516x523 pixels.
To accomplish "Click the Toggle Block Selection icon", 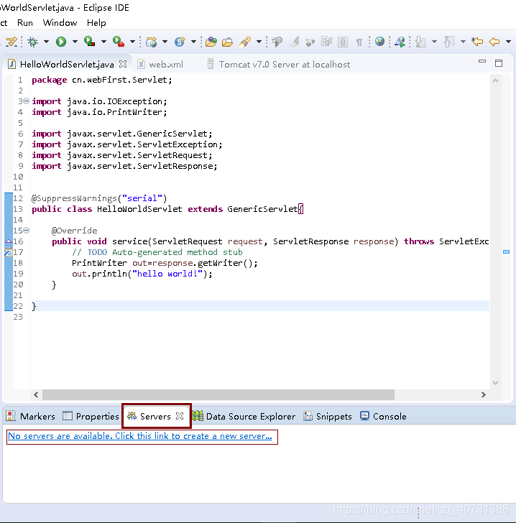I will coord(343,42).
